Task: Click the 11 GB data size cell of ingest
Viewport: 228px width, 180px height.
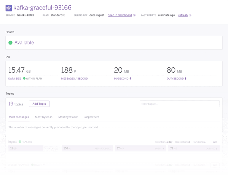Action: [26, 148]
